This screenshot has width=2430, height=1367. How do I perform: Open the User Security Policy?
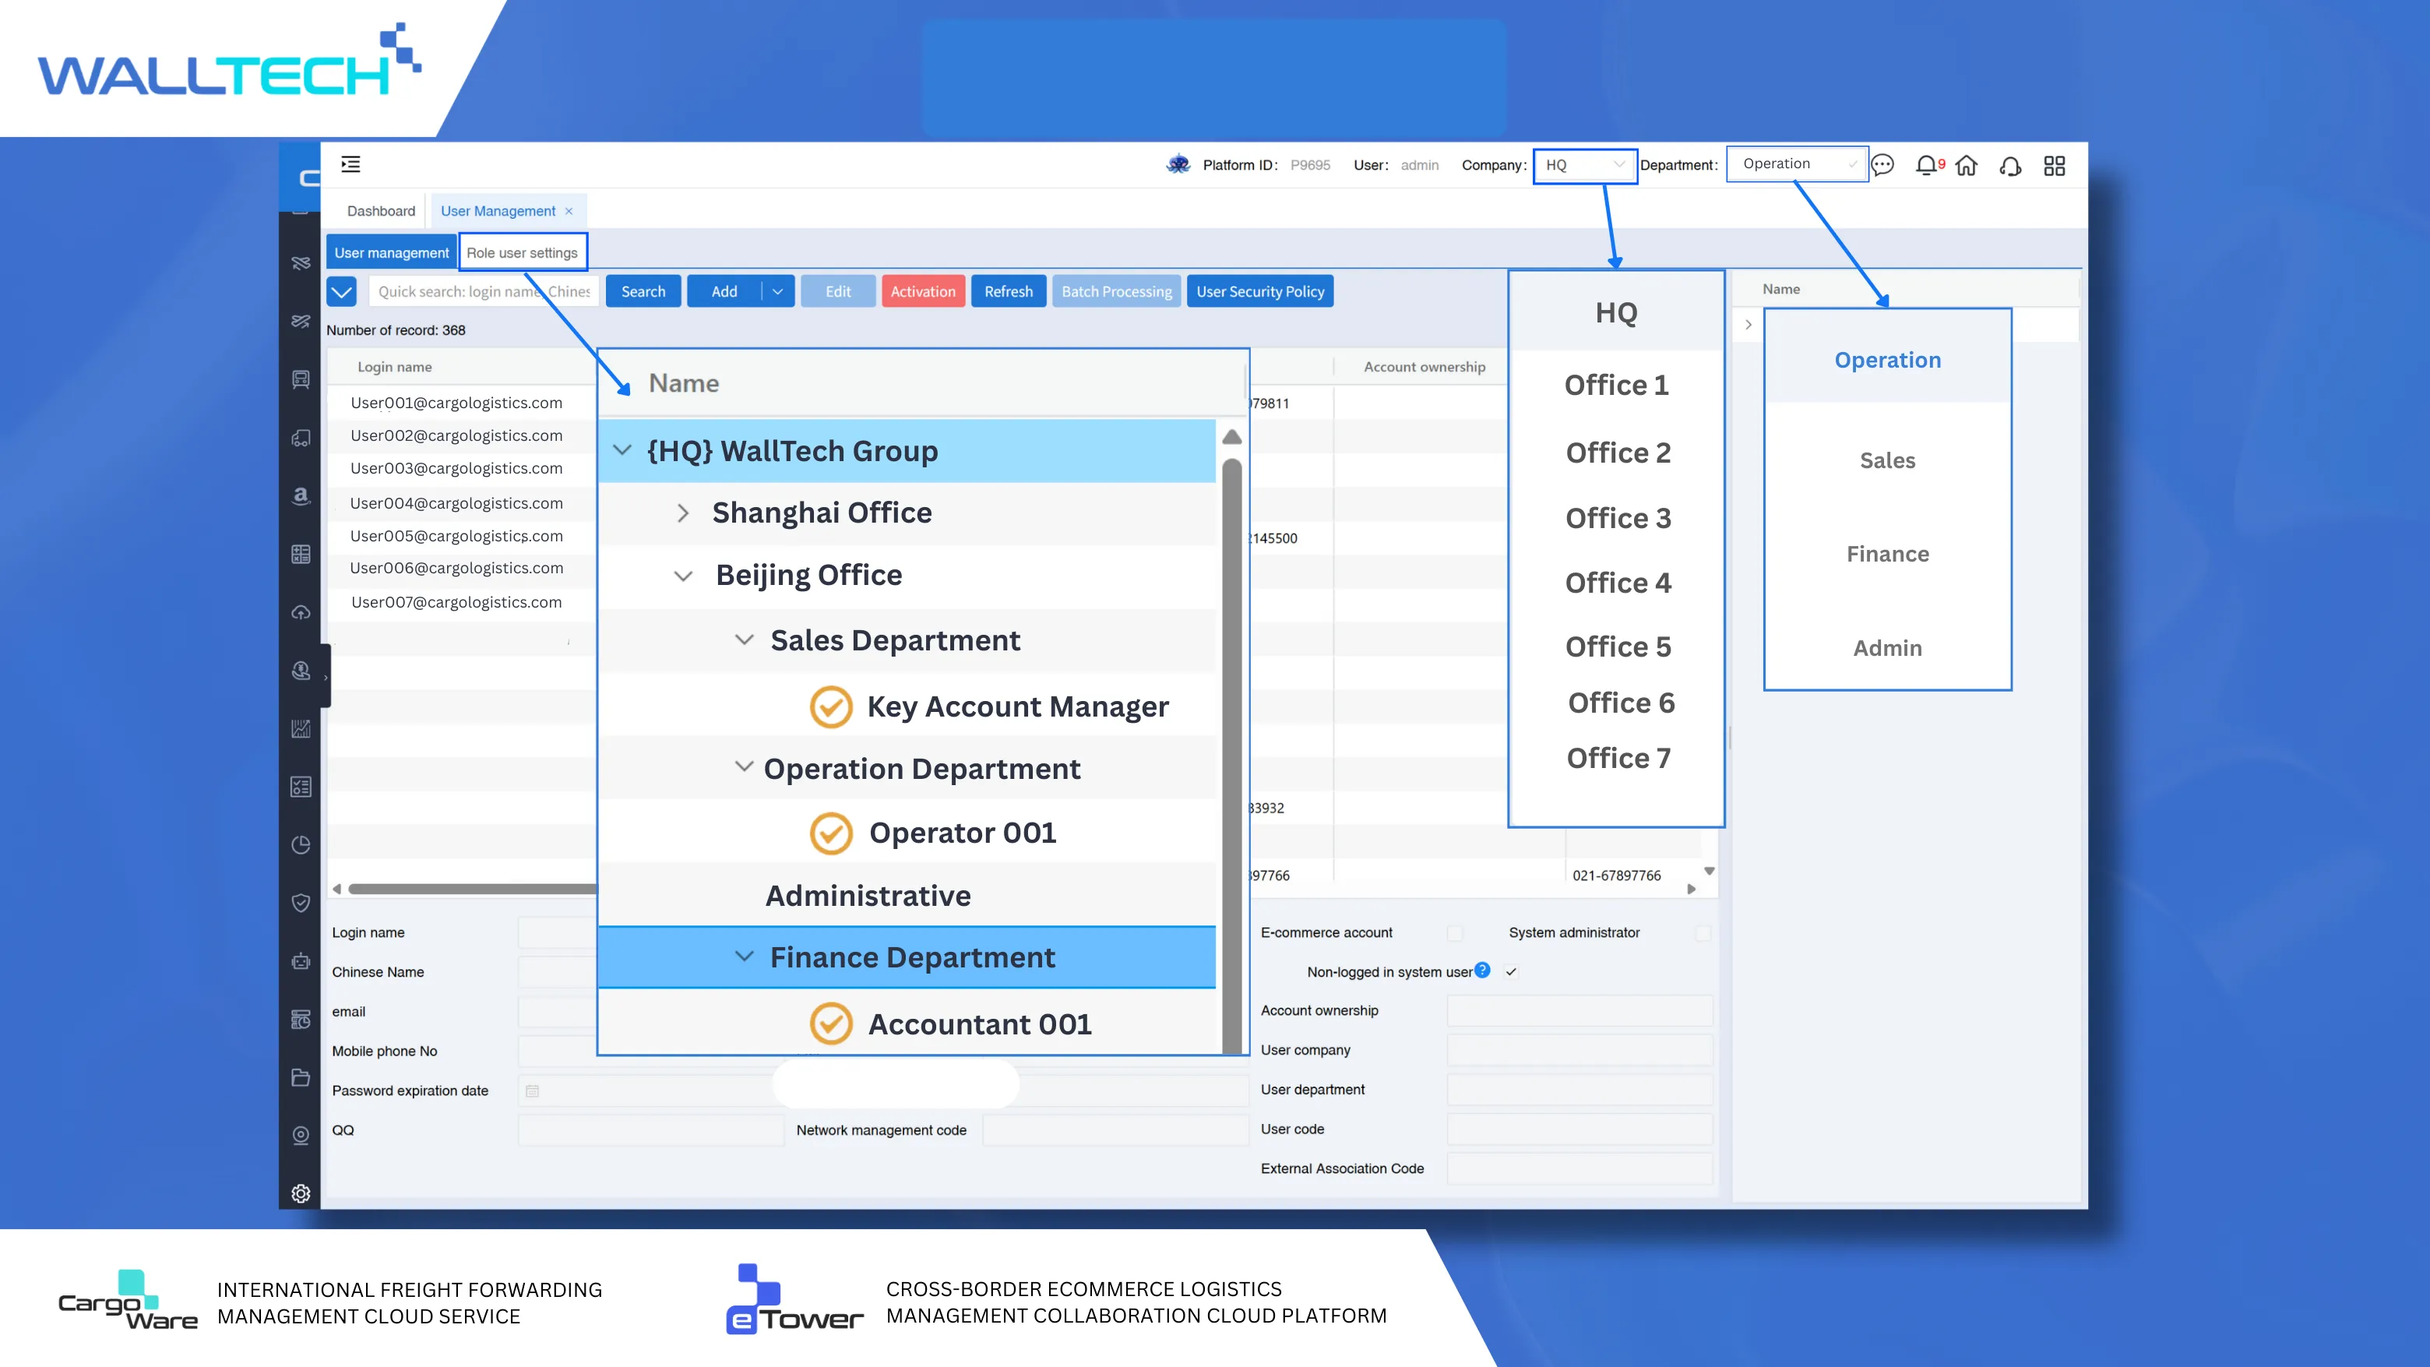[1260, 291]
